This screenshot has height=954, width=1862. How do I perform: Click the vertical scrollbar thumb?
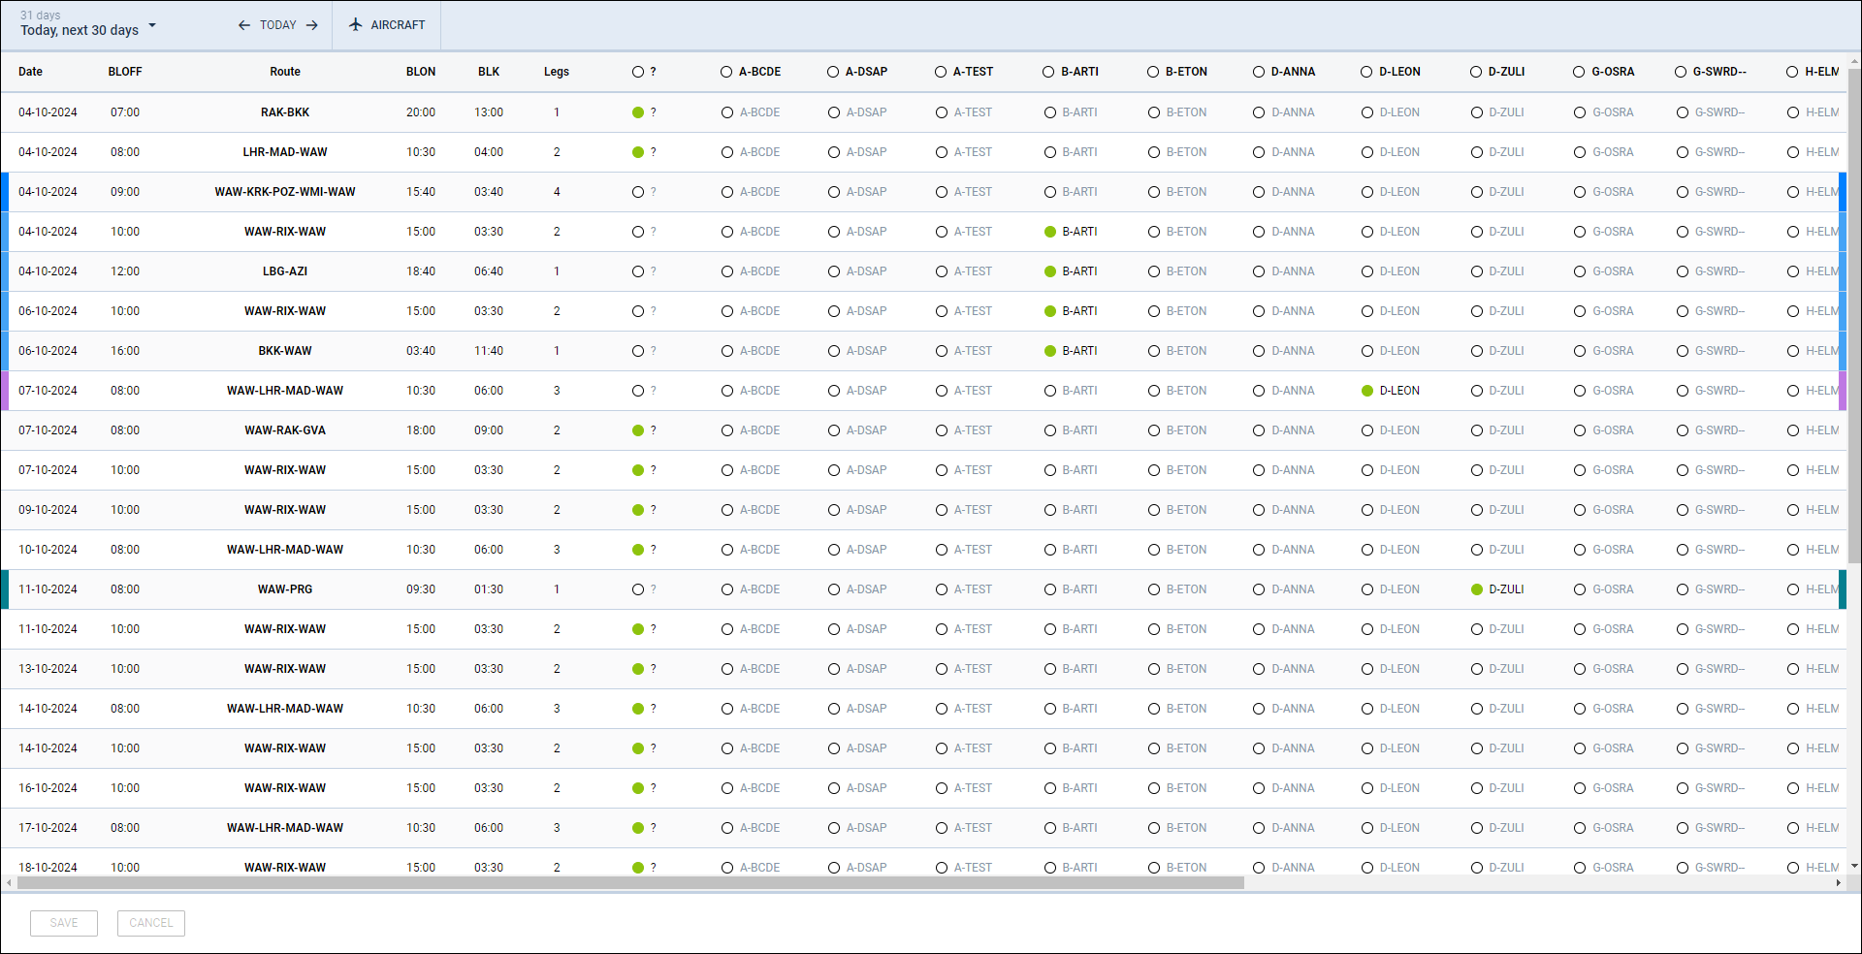point(1854,315)
